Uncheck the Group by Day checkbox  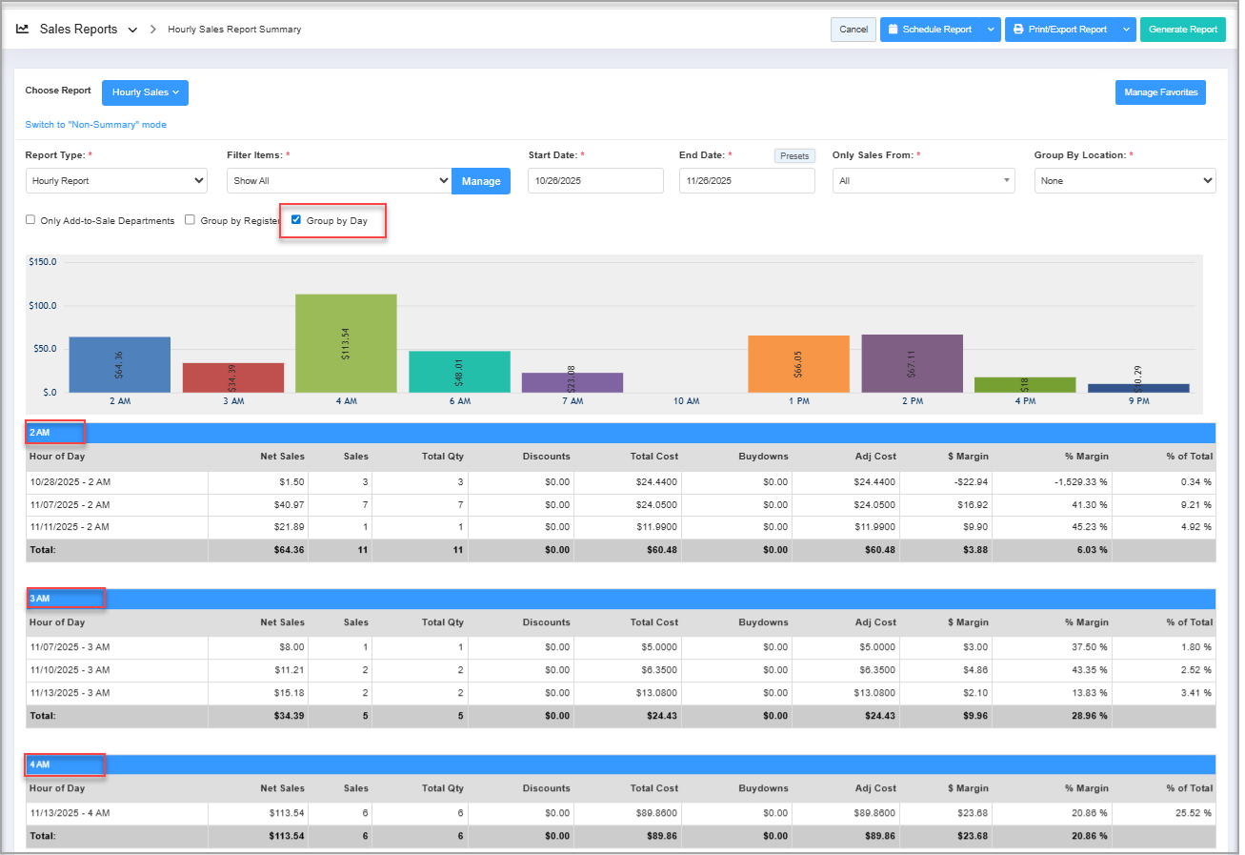coord(296,220)
